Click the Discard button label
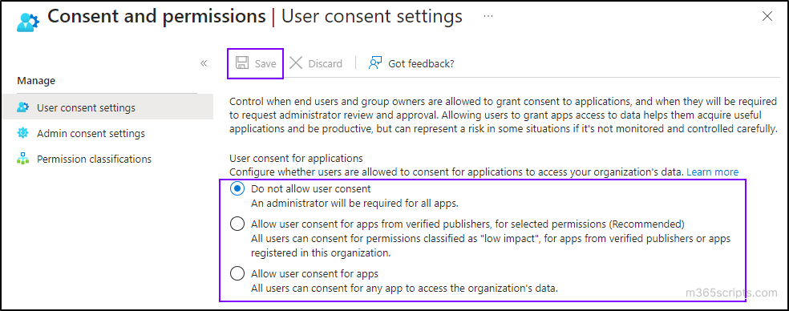 tap(325, 64)
